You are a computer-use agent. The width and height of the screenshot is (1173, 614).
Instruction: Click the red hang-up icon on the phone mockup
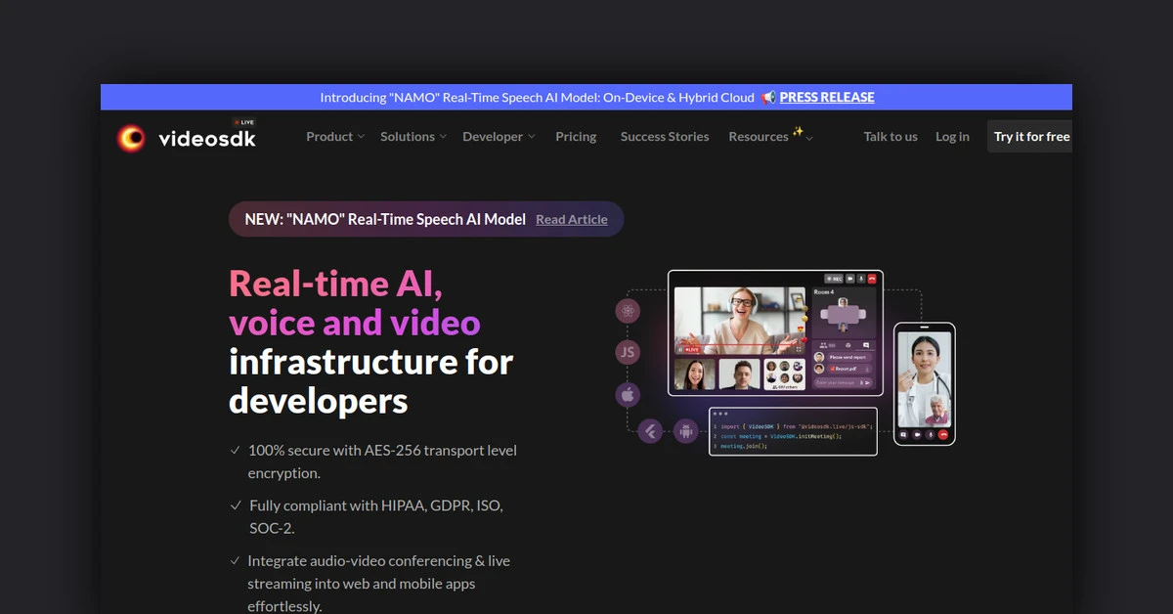coord(943,434)
